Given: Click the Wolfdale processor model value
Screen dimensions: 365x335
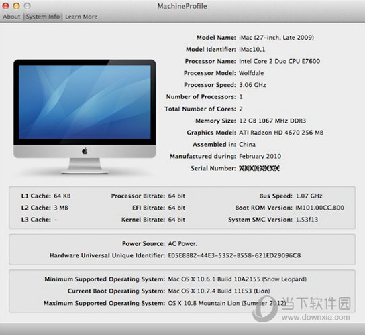Looking at the screenshot, I should 251,73.
